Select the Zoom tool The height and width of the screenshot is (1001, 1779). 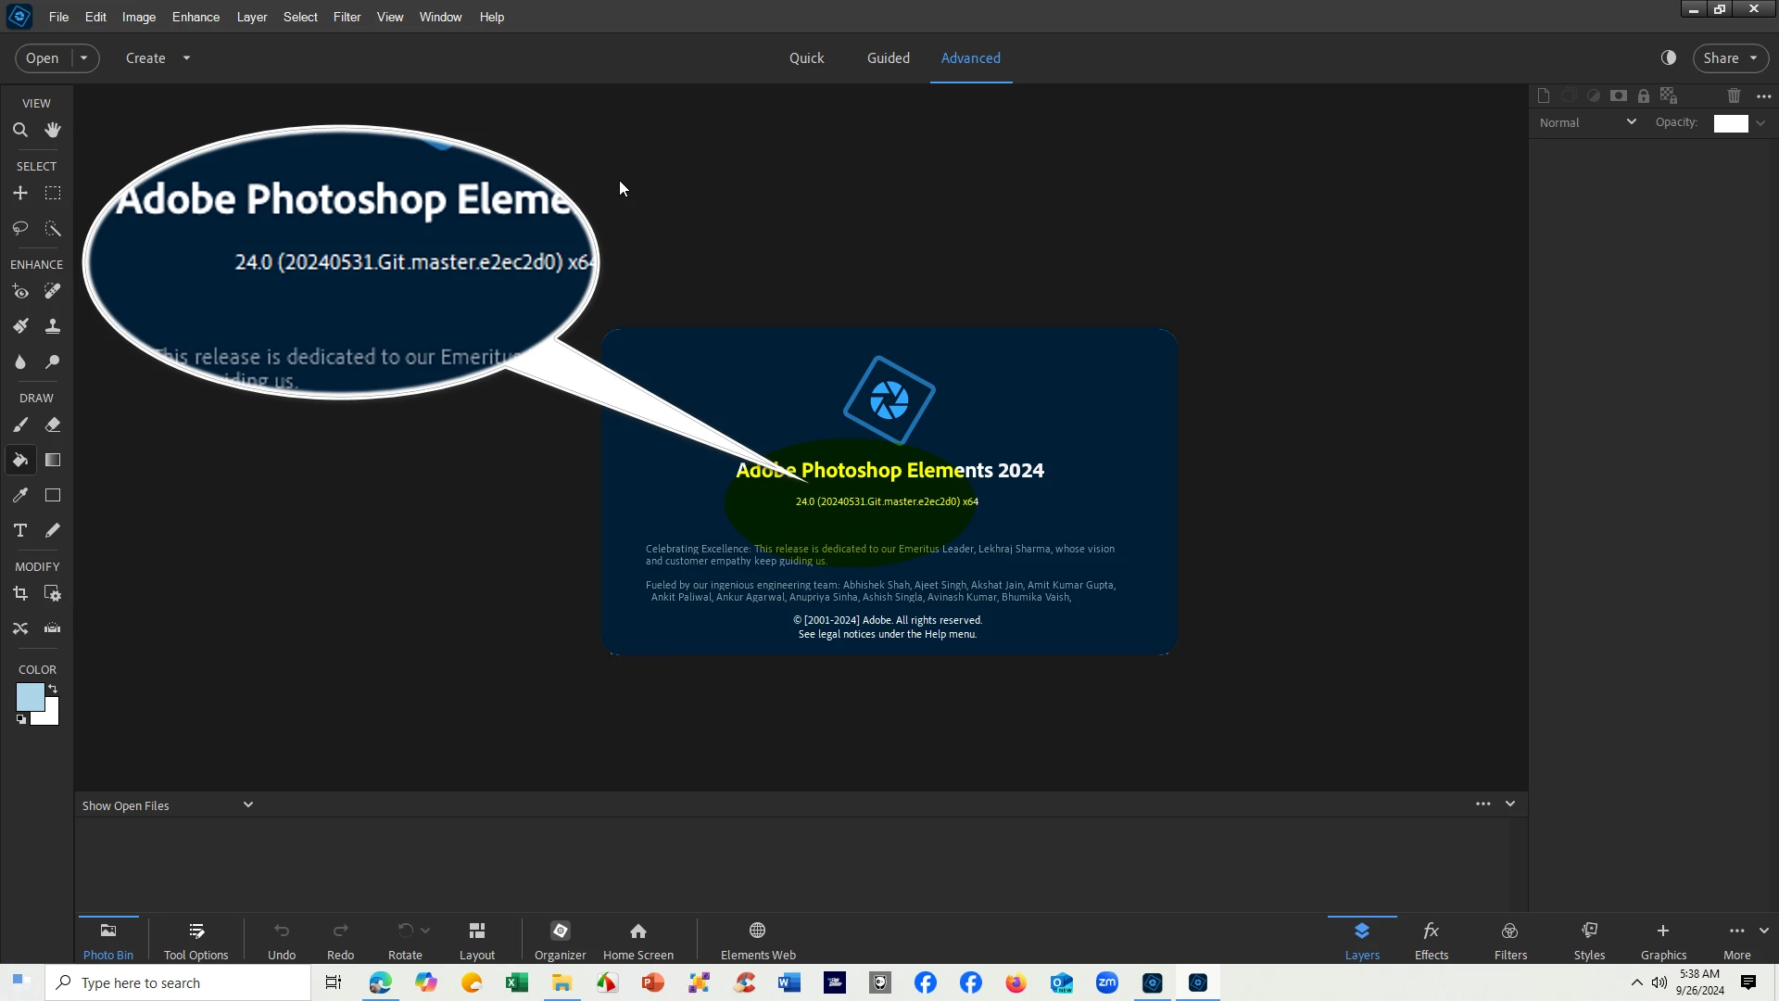[19, 130]
